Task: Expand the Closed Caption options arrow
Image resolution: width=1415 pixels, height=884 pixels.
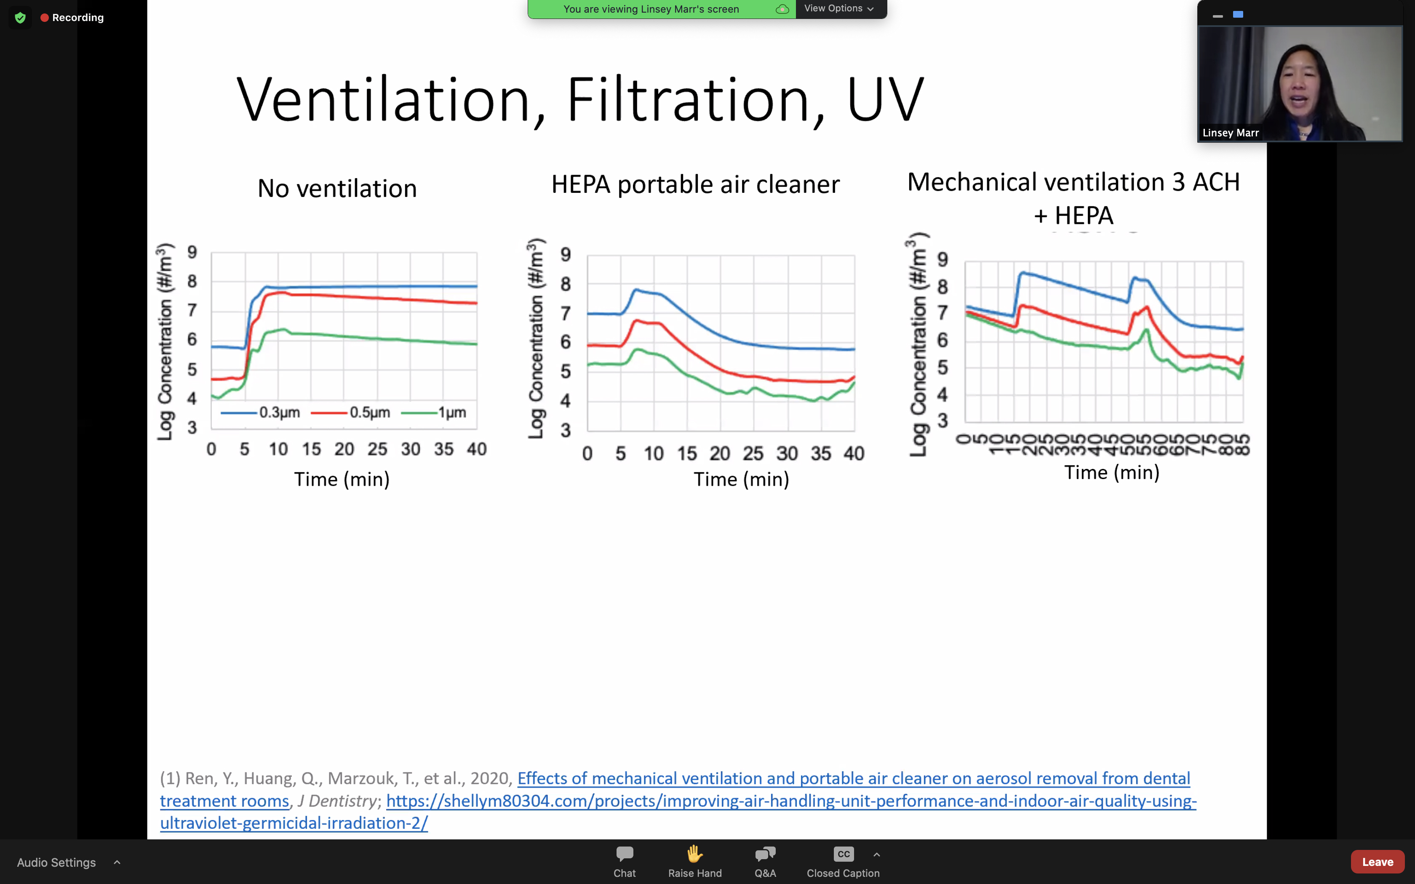Action: 876,855
